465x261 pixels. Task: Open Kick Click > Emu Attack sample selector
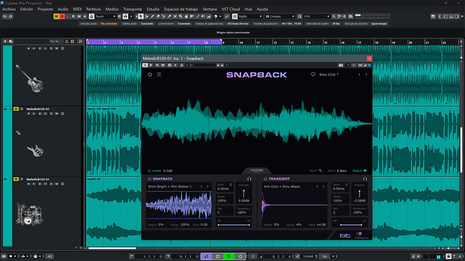click(282, 186)
